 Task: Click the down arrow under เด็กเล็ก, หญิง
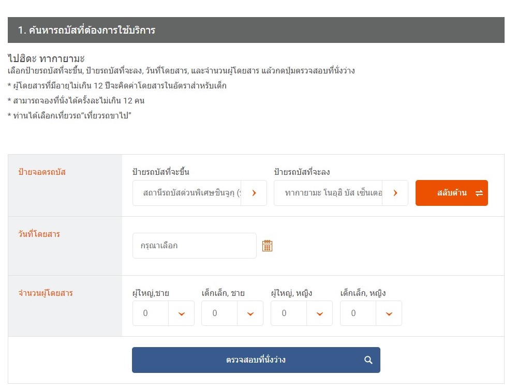[389, 313]
